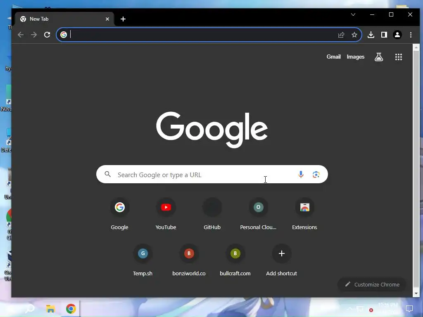Viewport: 423px width, 317px height.
Task: Click the browser forward arrow
Action: [34, 35]
